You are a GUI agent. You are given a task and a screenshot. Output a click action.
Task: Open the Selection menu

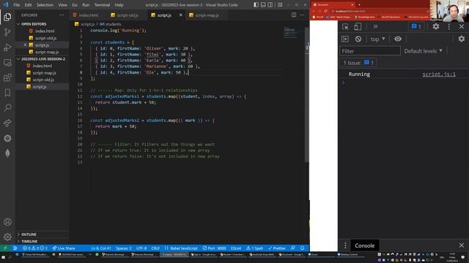click(x=45, y=5)
